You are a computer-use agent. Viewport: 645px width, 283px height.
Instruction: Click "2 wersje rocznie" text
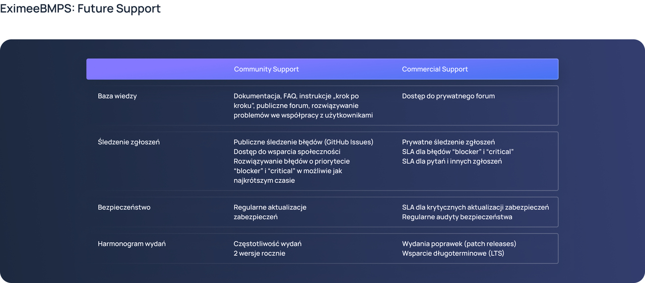click(x=259, y=253)
